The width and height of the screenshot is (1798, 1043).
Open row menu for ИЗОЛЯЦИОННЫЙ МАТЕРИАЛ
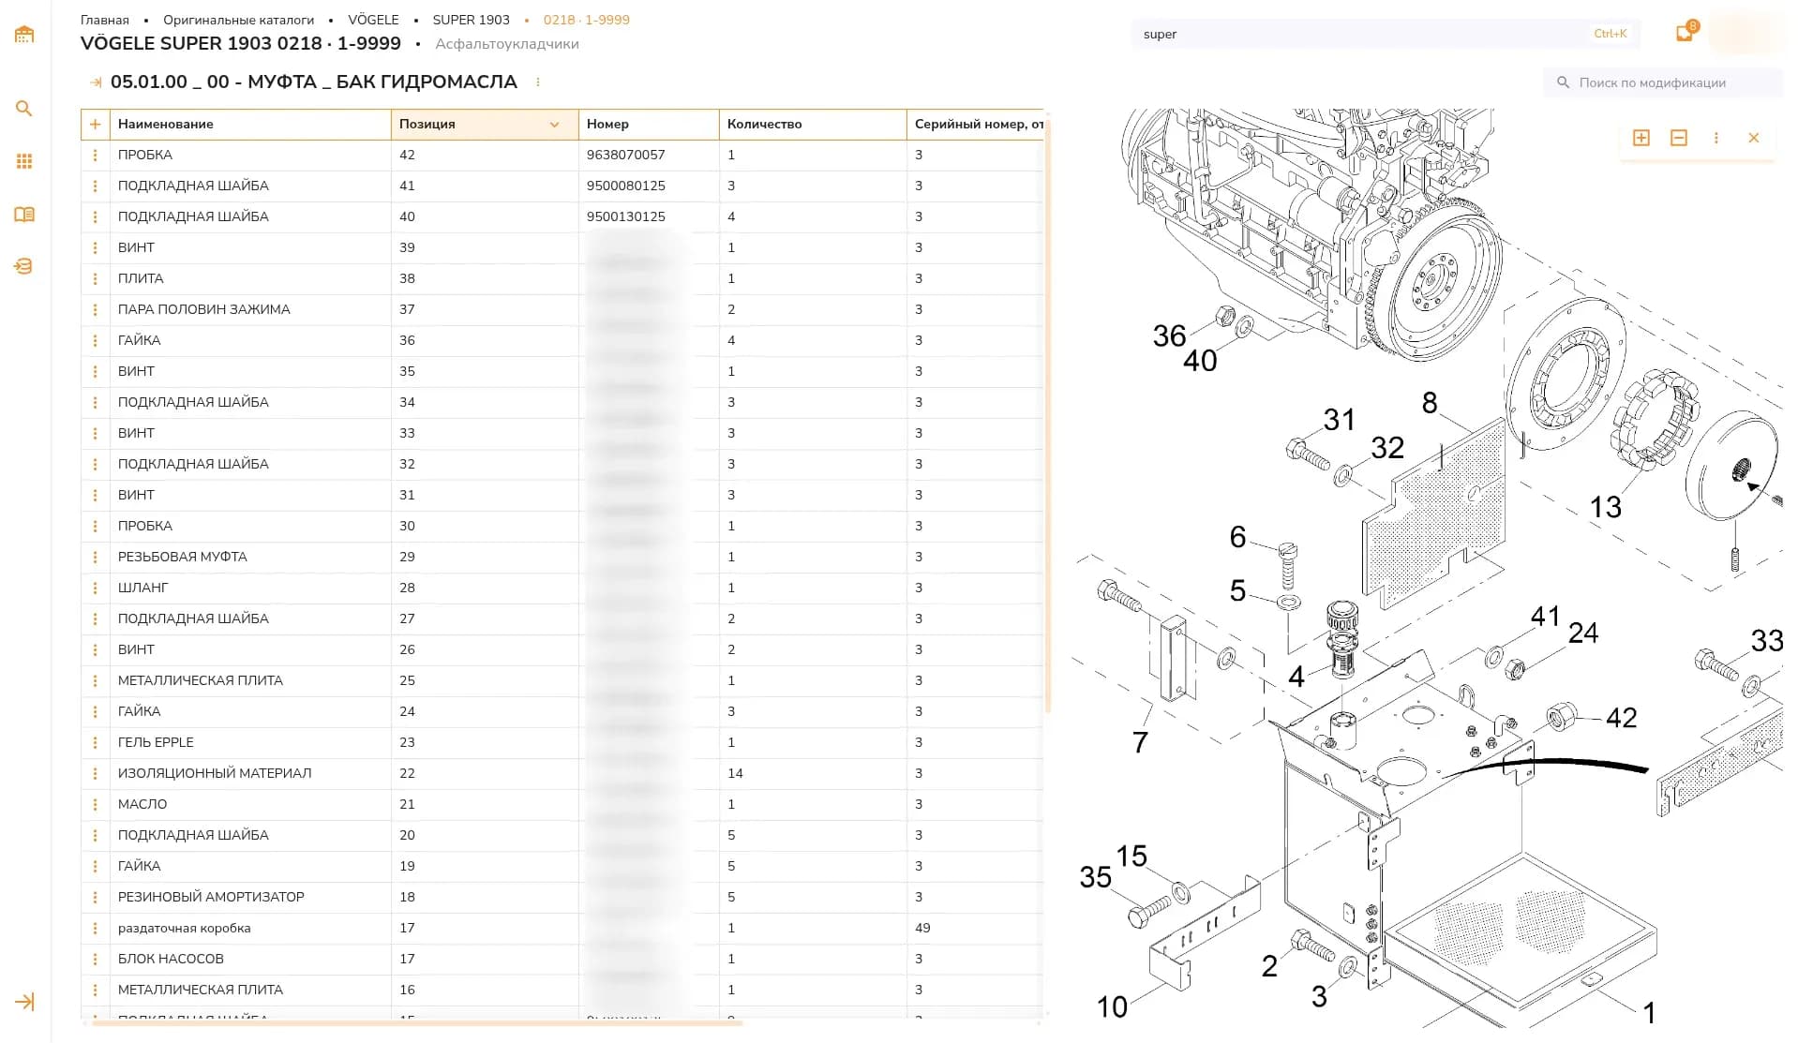pyautogui.click(x=95, y=773)
